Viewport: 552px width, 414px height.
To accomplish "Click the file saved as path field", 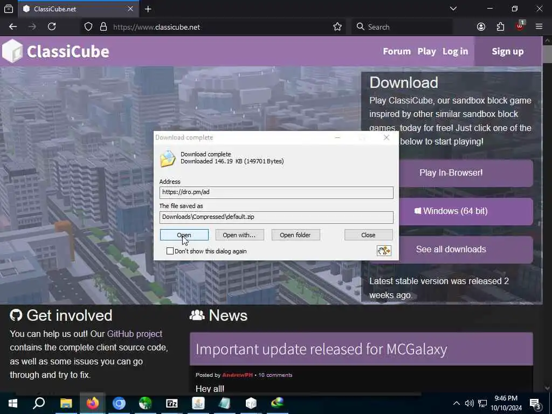I will [277, 217].
